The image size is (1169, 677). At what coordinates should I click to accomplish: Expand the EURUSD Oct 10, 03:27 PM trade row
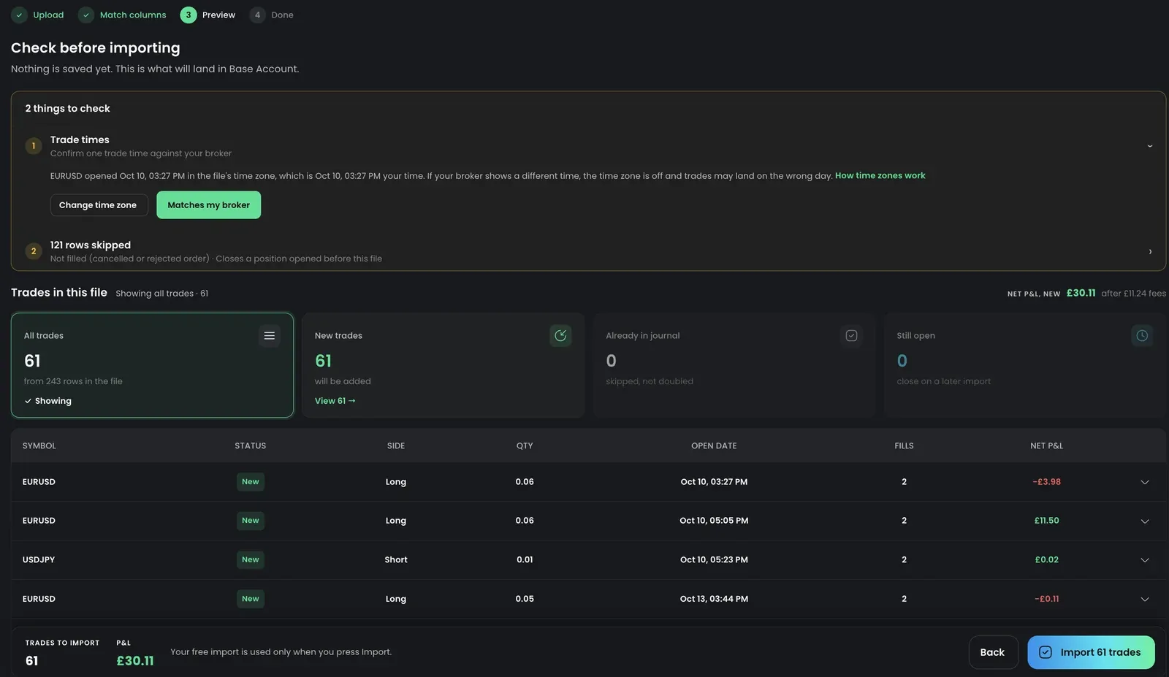[1145, 482]
